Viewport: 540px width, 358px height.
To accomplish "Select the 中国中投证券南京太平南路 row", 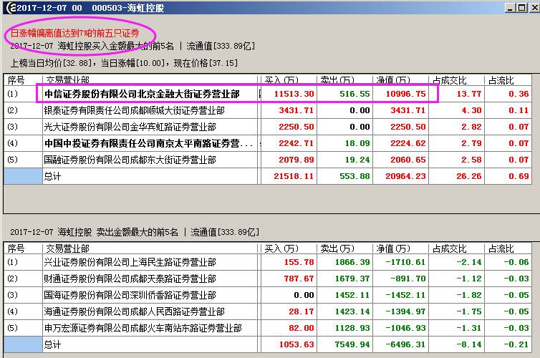I will click(267, 143).
